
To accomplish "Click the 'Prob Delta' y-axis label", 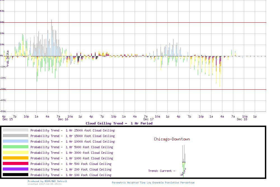I will (8, 58).
